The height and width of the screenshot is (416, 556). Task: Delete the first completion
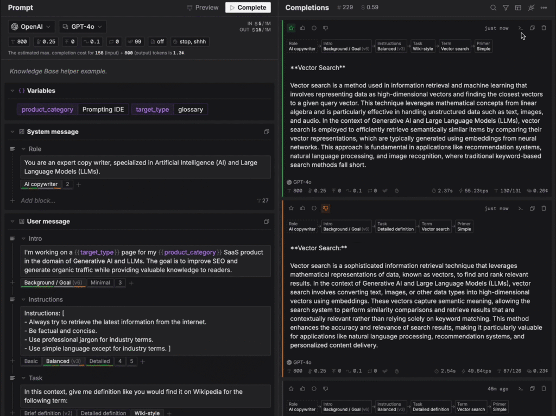tap(544, 28)
